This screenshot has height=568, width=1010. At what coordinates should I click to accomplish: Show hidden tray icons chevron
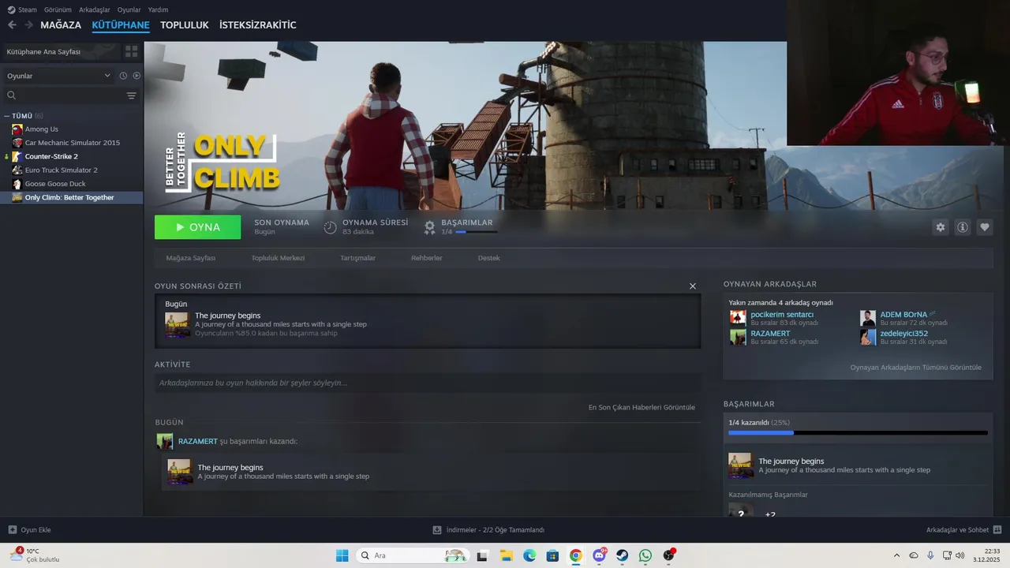click(896, 555)
